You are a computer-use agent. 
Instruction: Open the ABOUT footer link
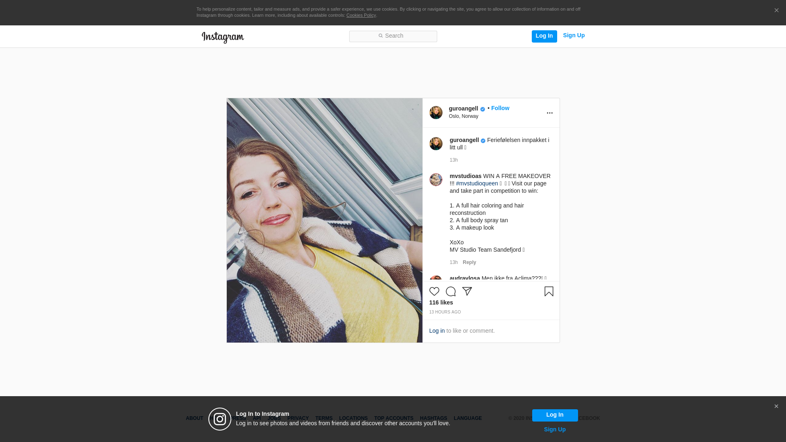click(194, 418)
